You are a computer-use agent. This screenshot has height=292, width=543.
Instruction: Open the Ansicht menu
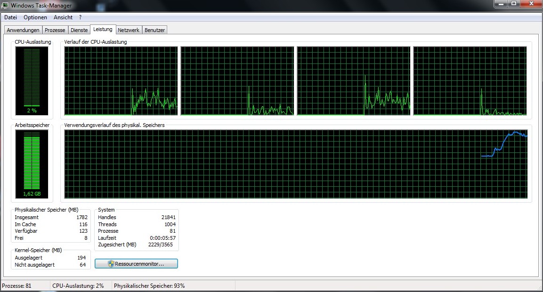tap(63, 17)
